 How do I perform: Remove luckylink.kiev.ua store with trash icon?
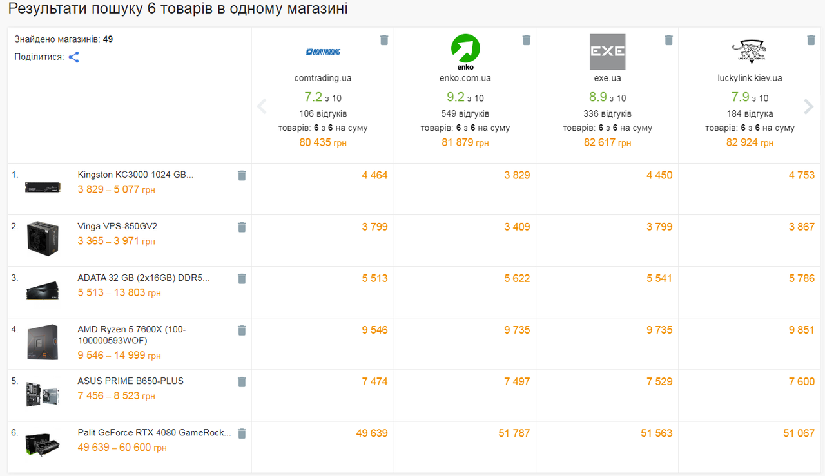click(811, 40)
